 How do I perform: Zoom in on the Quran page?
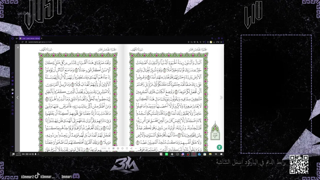(x=118, y=148)
